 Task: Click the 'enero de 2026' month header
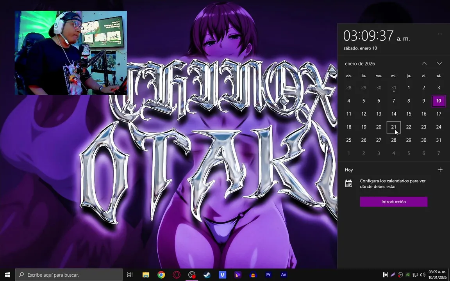pos(360,63)
